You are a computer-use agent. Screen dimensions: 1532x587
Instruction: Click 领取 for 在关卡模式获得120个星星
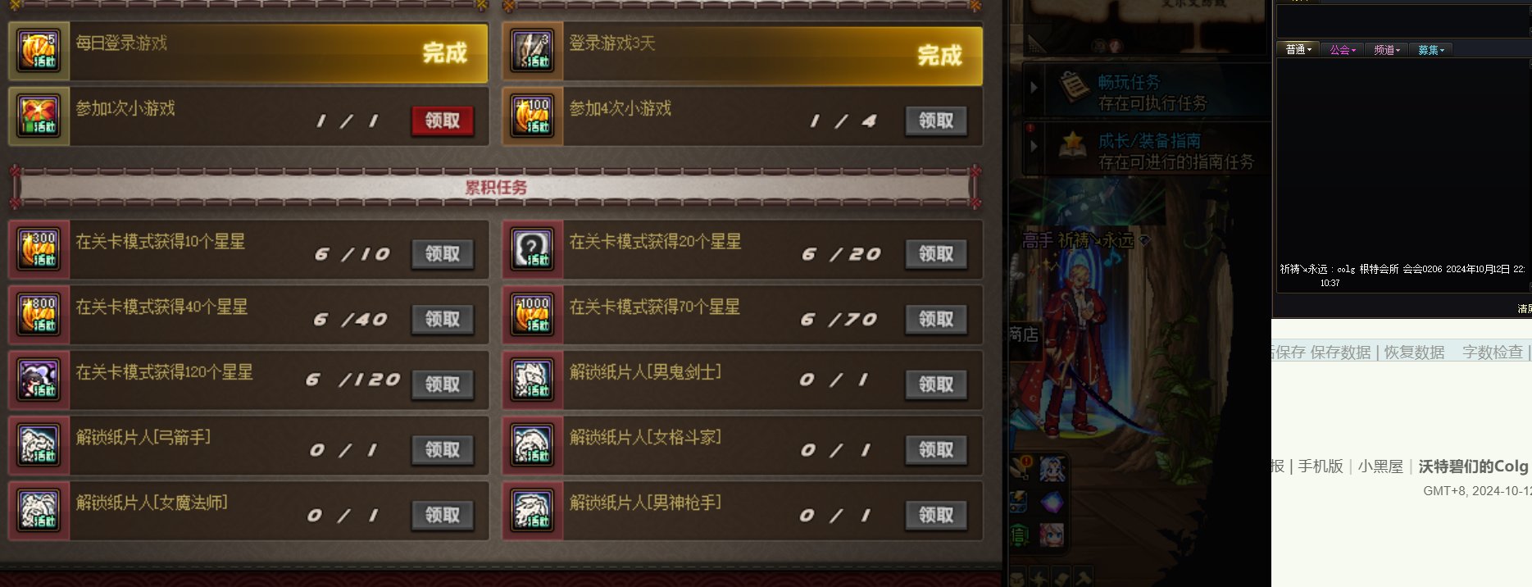[443, 385]
